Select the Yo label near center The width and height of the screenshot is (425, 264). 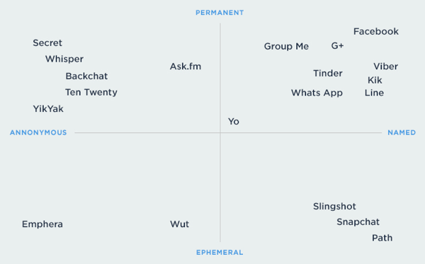(x=233, y=122)
